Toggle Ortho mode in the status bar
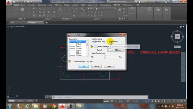This screenshot has height=109, width=193. point(125,101)
